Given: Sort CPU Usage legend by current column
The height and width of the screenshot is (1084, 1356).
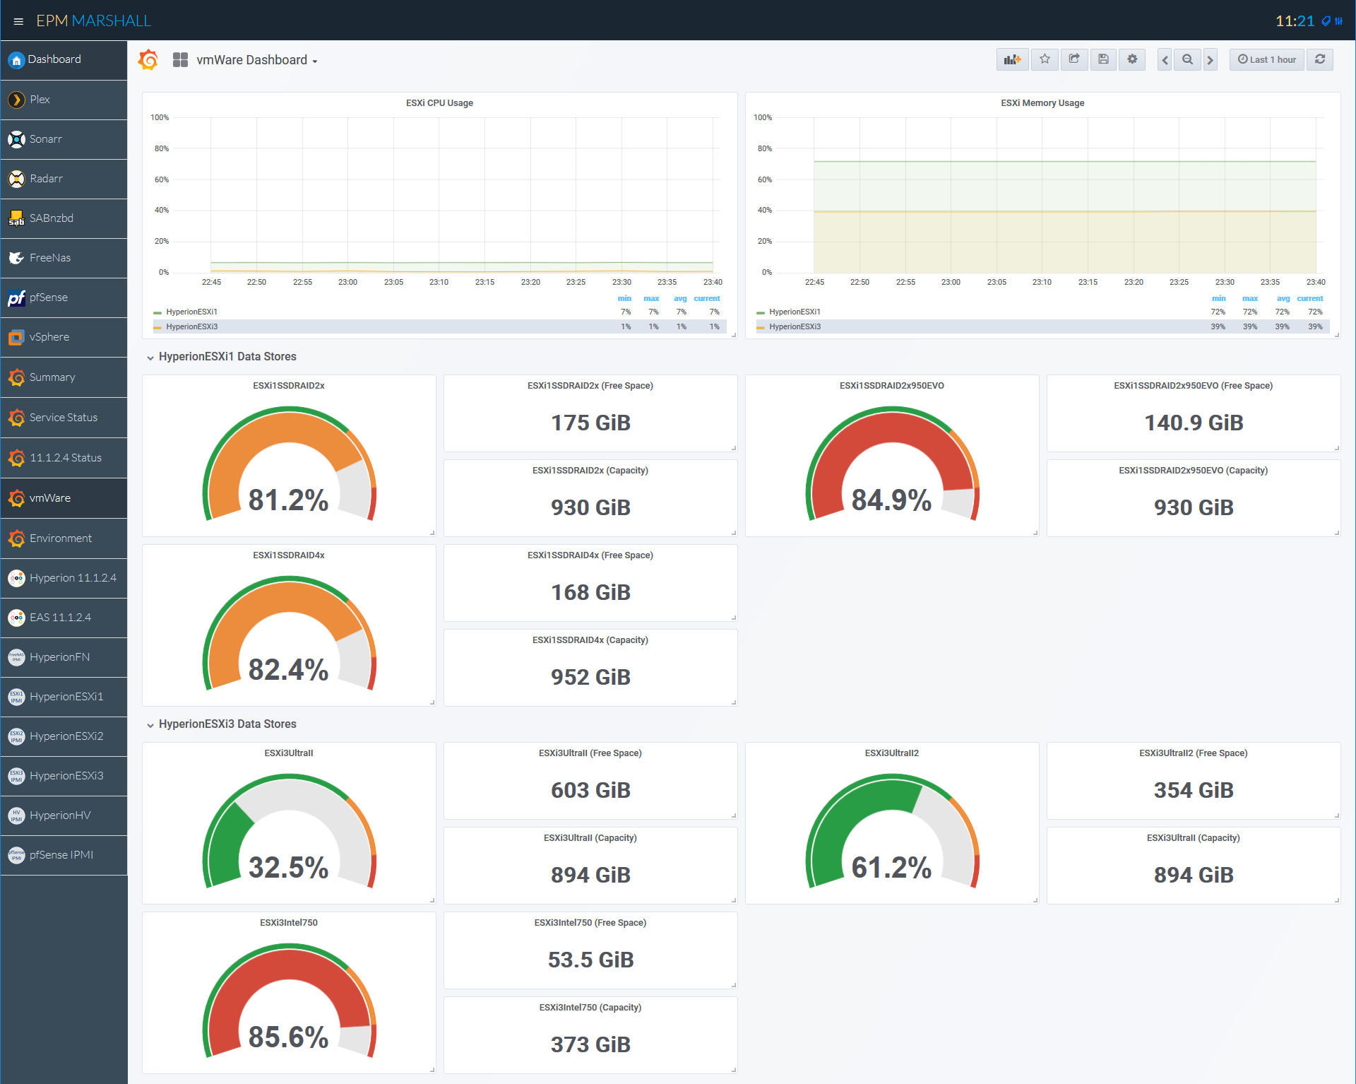Looking at the screenshot, I should (x=706, y=298).
